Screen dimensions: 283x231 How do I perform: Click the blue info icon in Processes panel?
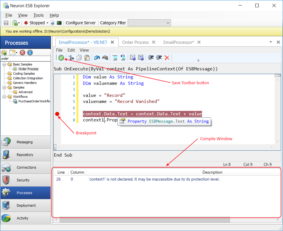tap(30, 52)
